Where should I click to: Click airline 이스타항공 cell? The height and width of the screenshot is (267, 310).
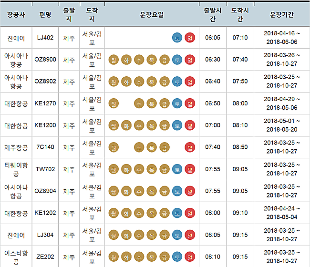point(16,257)
